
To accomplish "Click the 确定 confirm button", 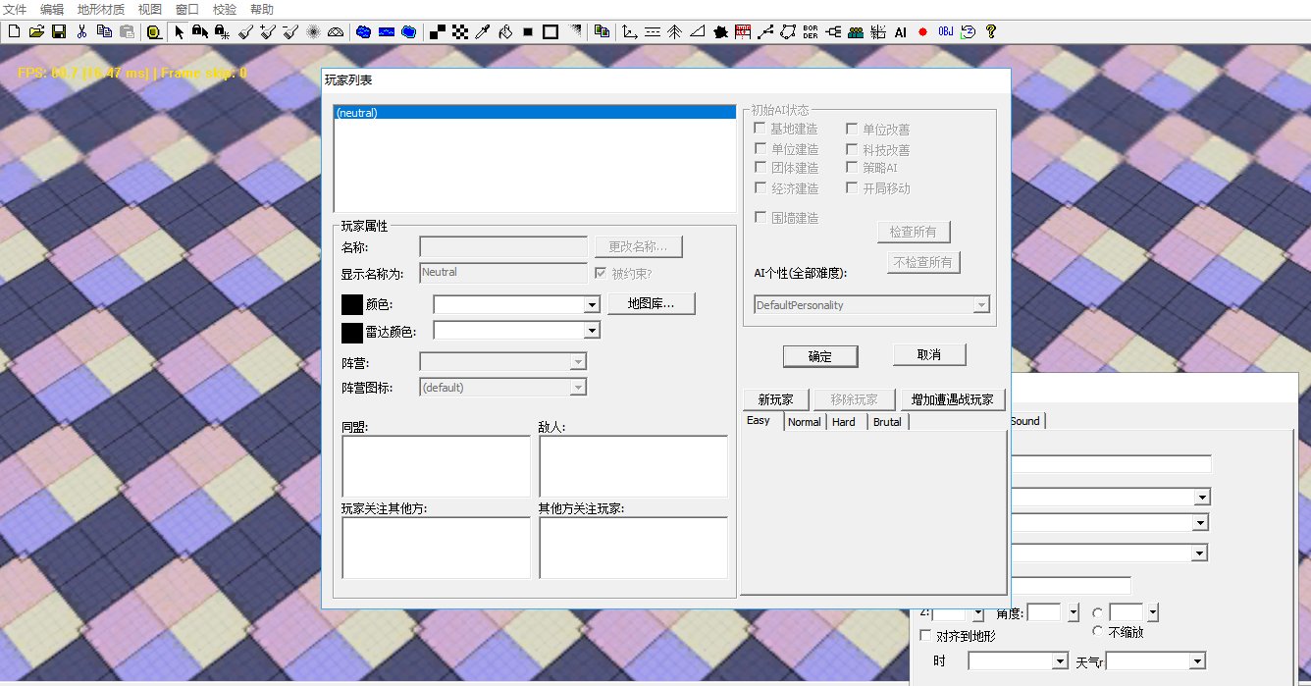I will coord(820,356).
